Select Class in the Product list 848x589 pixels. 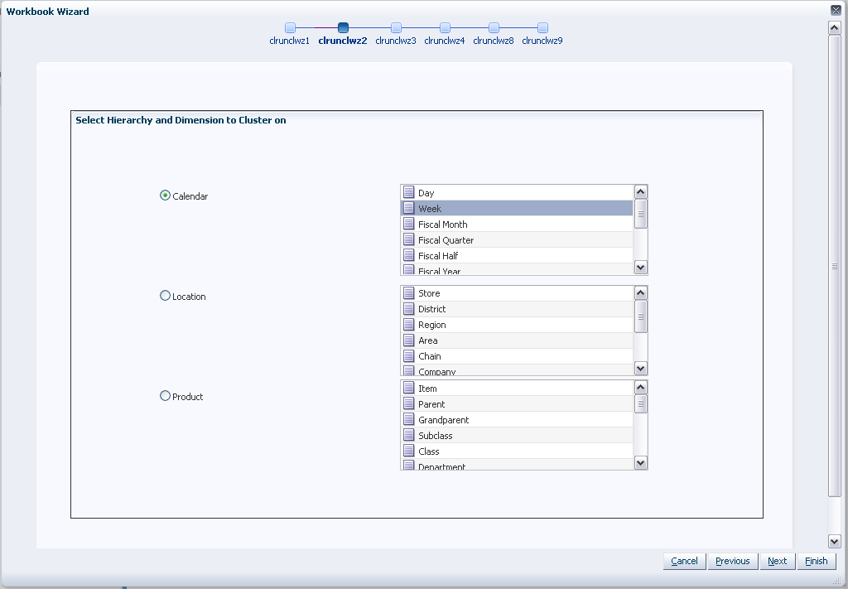point(517,451)
